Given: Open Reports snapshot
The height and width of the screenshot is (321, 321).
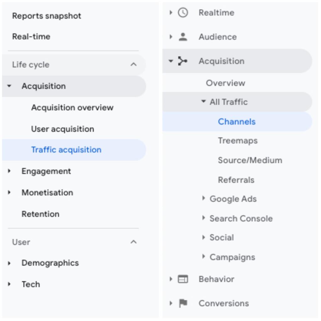Looking at the screenshot, I should tap(47, 16).
